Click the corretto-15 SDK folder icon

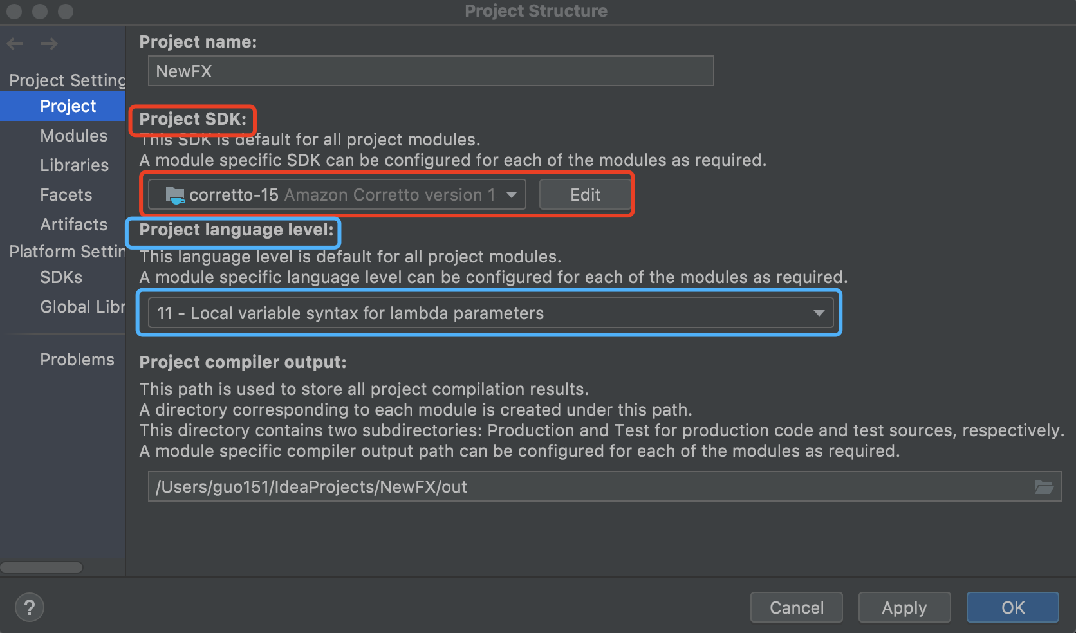pyautogui.click(x=175, y=194)
